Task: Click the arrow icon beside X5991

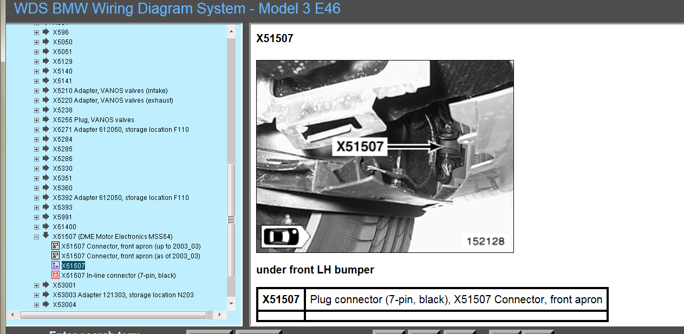Action: [x=46, y=217]
